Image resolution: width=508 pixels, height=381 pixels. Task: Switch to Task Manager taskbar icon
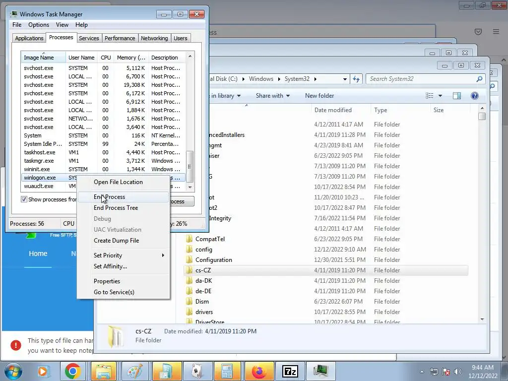coord(320,371)
